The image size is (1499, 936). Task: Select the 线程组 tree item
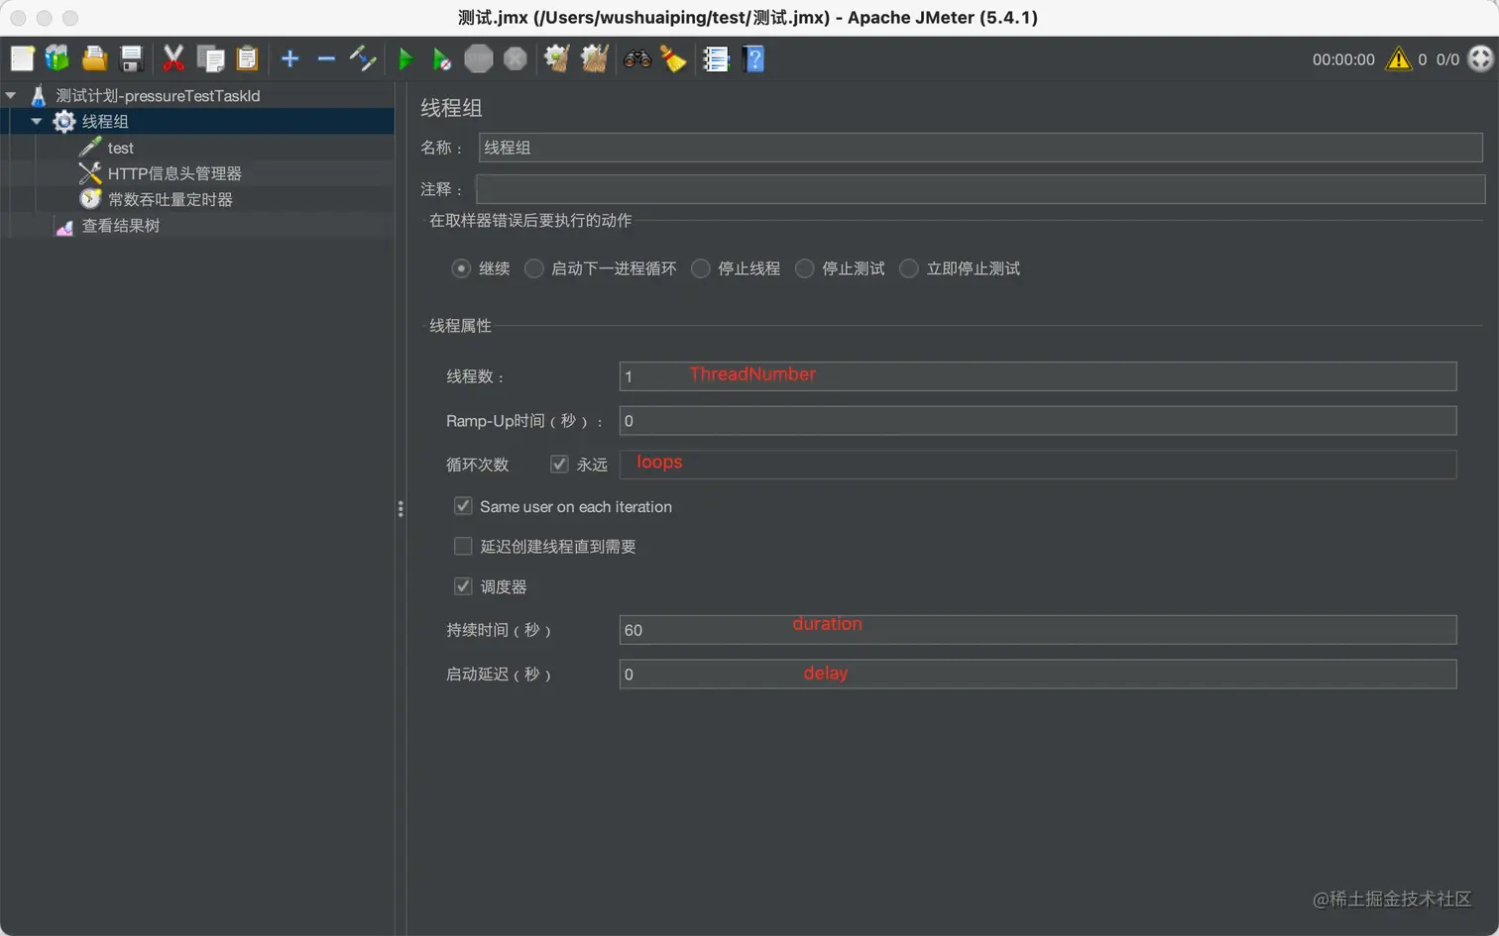coord(105,121)
